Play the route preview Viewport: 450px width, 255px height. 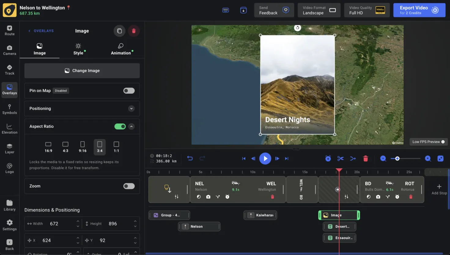point(265,158)
